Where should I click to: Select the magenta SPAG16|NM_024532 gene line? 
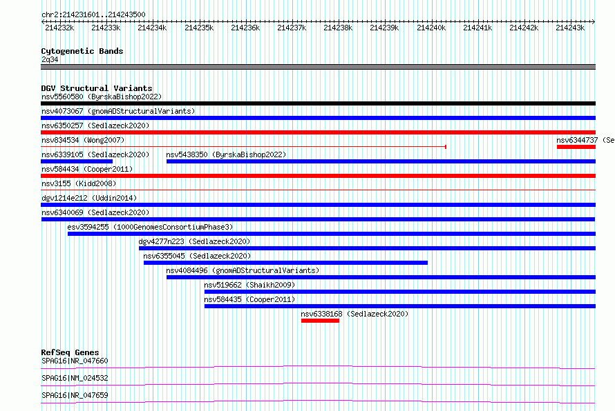[318, 384]
